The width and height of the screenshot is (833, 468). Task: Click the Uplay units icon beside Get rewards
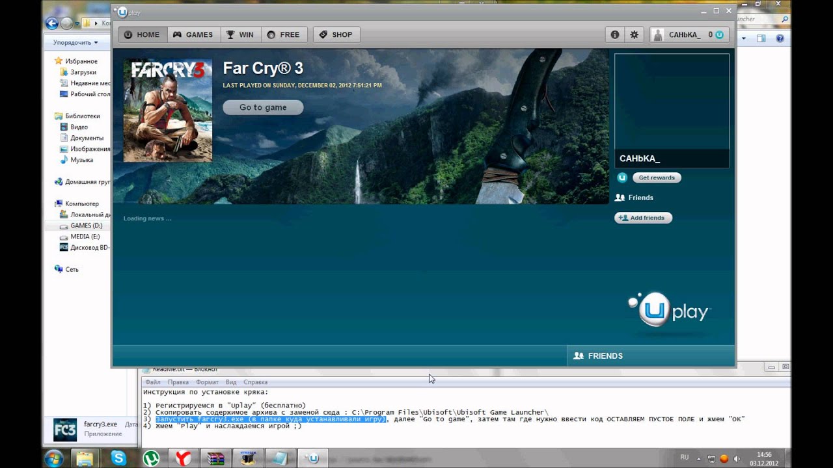pyautogui.click(x=622, y=177)
